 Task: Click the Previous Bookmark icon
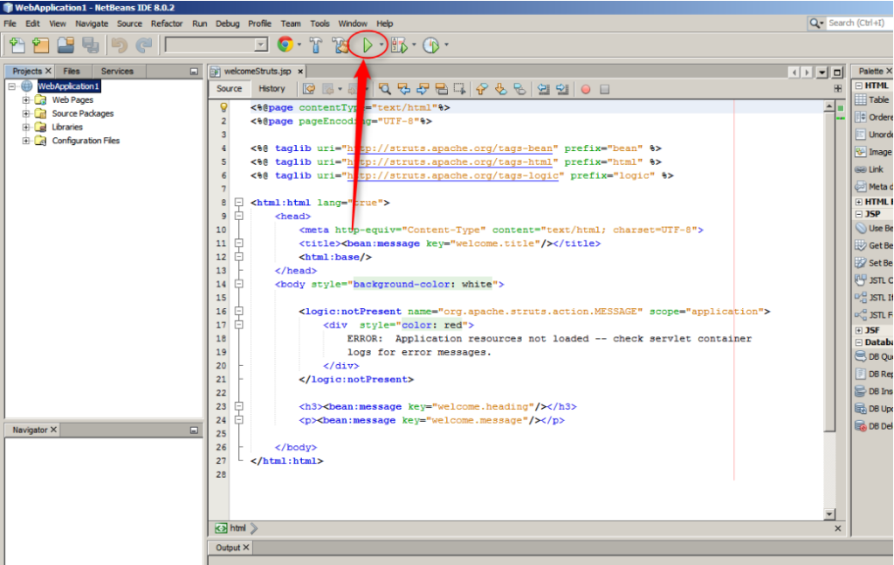[482, 89]
